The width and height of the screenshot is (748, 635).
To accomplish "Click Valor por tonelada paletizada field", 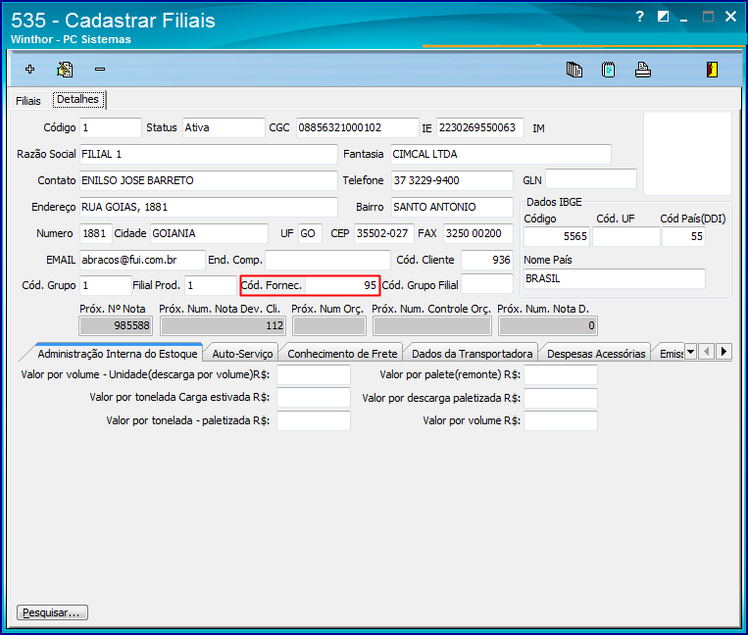I will (314, 421).
